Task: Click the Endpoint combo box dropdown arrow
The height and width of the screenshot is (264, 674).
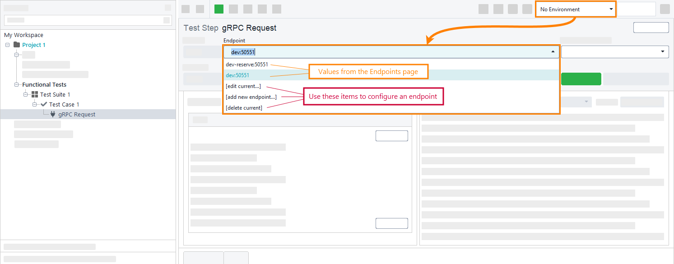Action: [x=553, y=51]
